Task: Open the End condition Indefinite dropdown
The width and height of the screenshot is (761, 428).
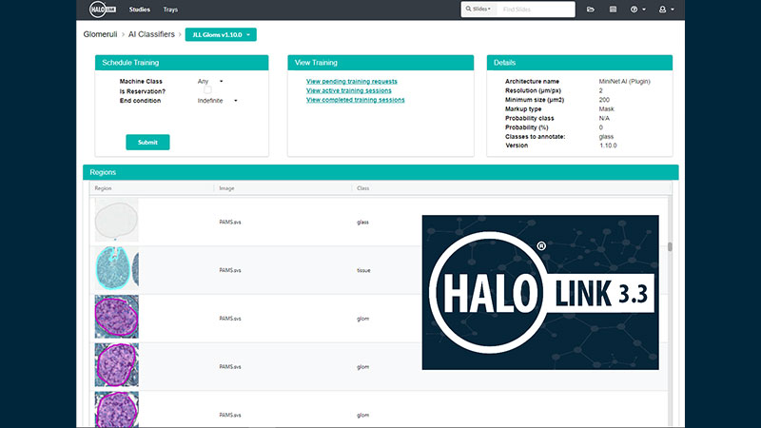Action: pos(218,101)
